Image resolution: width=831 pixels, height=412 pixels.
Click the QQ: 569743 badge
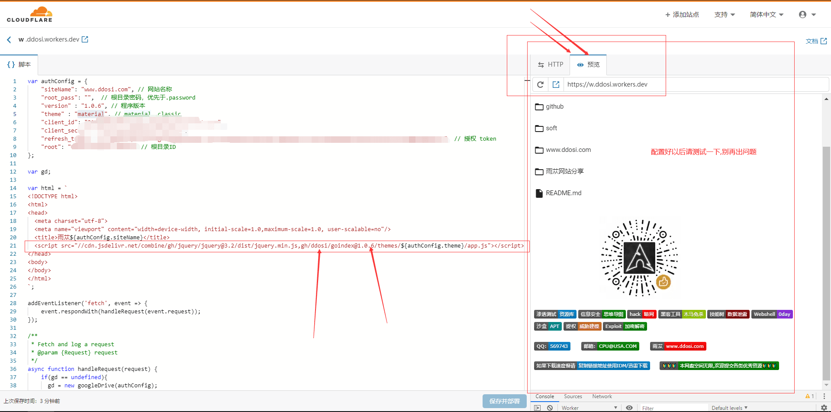(x=552, y=346)
